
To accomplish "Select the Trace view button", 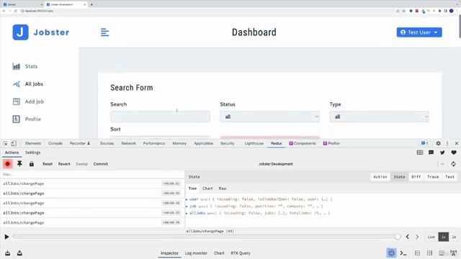I will [433, 177].
